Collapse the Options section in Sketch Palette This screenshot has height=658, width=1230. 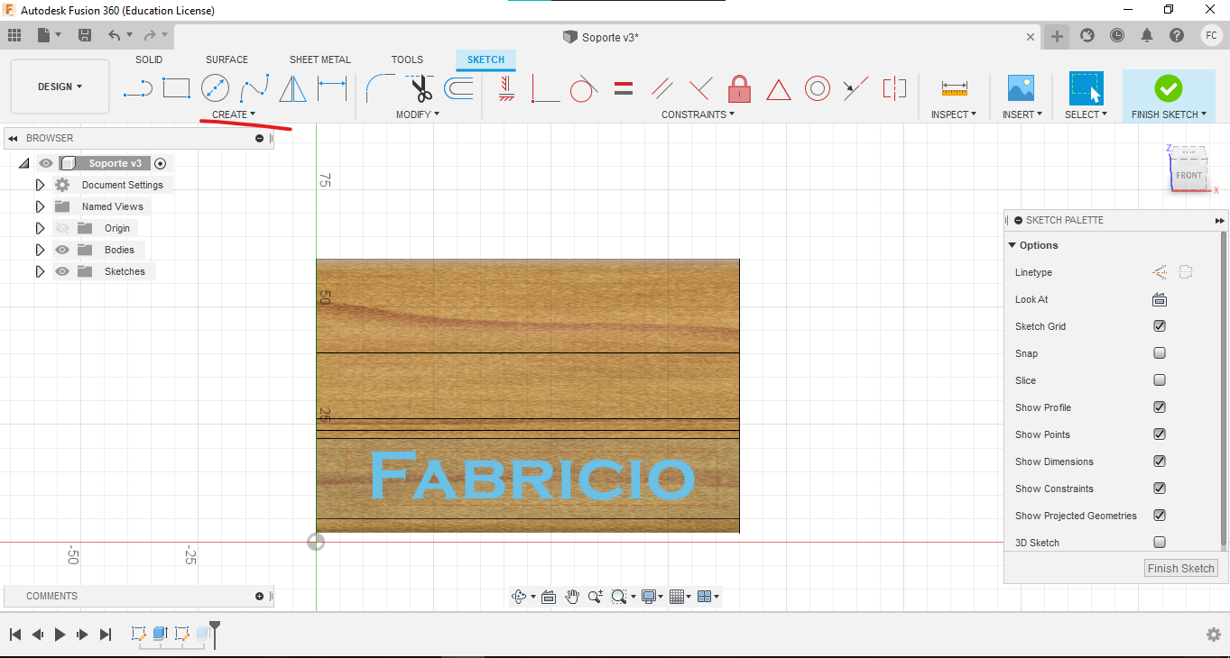point(1013,245)
